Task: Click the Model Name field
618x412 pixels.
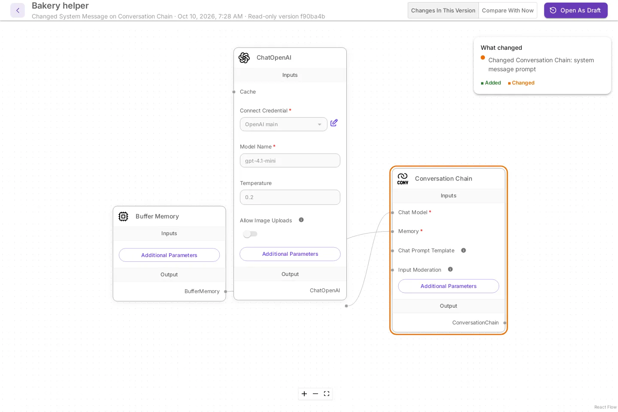Action: click(x=290, y=161)
